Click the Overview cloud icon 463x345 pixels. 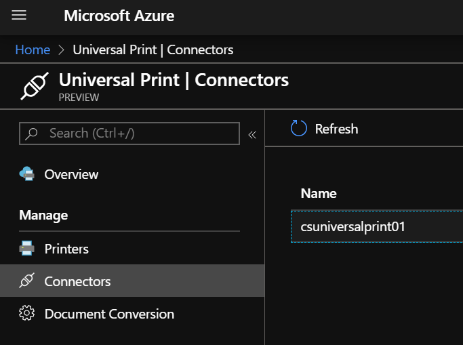27,174
